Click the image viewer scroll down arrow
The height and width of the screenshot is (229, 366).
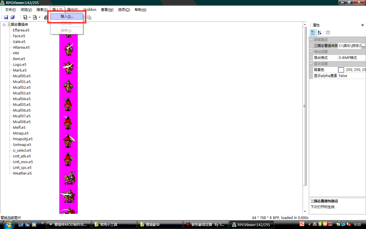pyautogui.click(x=305, y=212)
